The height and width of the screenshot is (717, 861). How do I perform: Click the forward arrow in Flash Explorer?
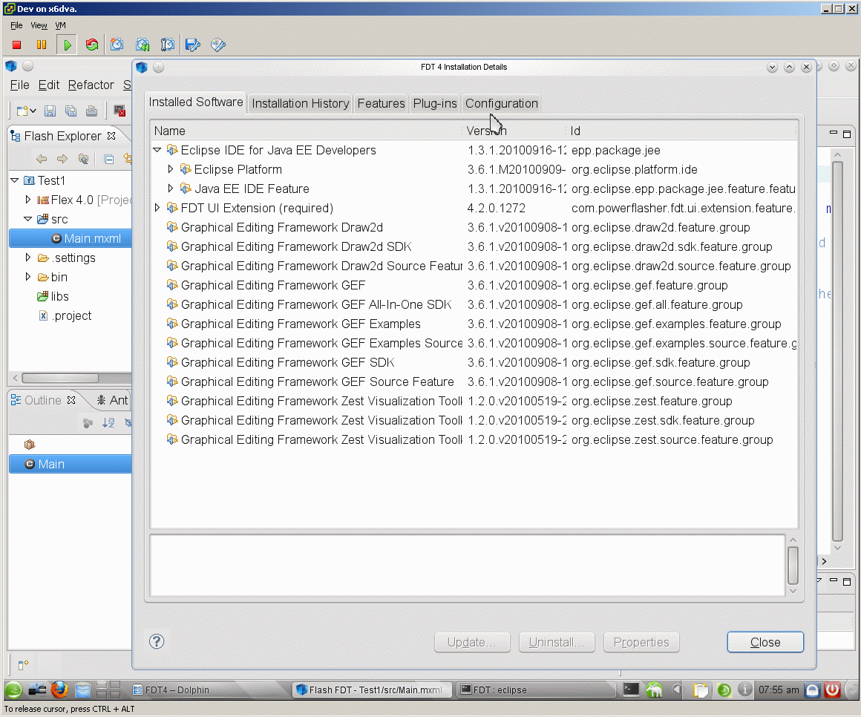62,160
